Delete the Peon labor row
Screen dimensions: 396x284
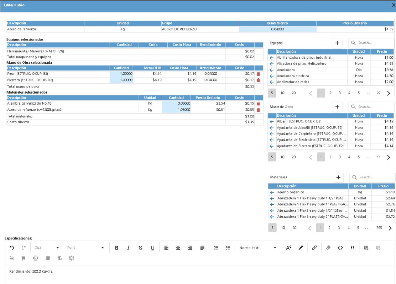click(x=259, y=74)
